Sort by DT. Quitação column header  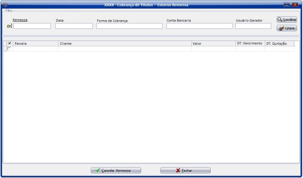click(x=280, y=43)
